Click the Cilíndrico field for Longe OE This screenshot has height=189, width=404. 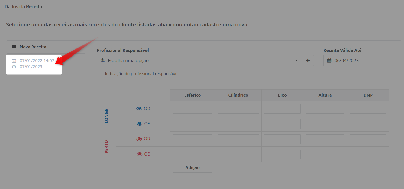238,124
